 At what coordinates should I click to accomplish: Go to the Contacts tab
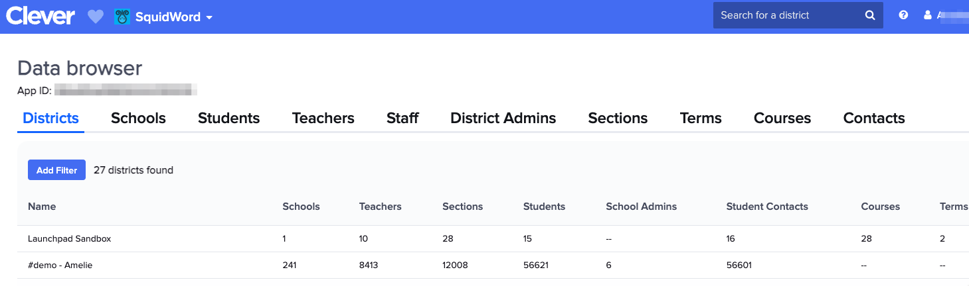[x=873, y=119]
